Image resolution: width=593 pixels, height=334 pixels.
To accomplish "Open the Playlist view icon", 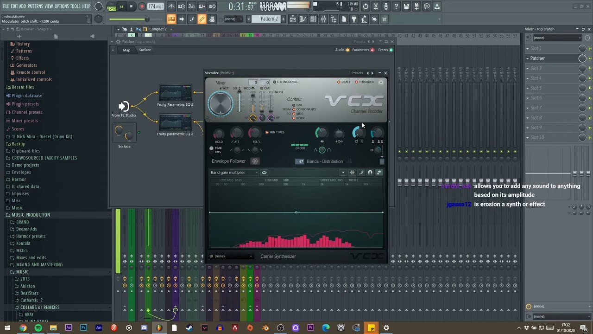I will point(293,19).
